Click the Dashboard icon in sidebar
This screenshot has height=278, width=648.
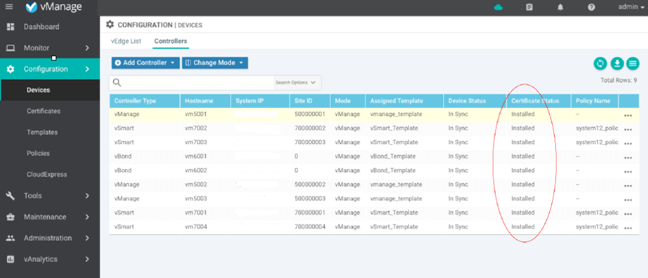(x=11, y=27)
